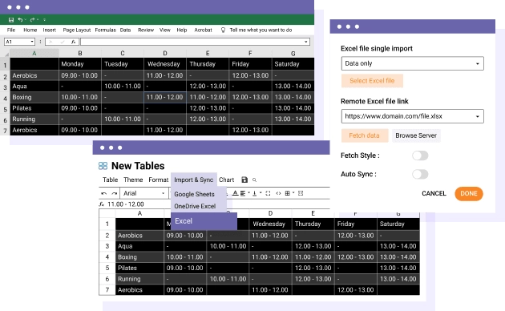Click the code brackets icon in the toolbar
The width and height of the screenshot is (505, 311).
coord(278,193)
